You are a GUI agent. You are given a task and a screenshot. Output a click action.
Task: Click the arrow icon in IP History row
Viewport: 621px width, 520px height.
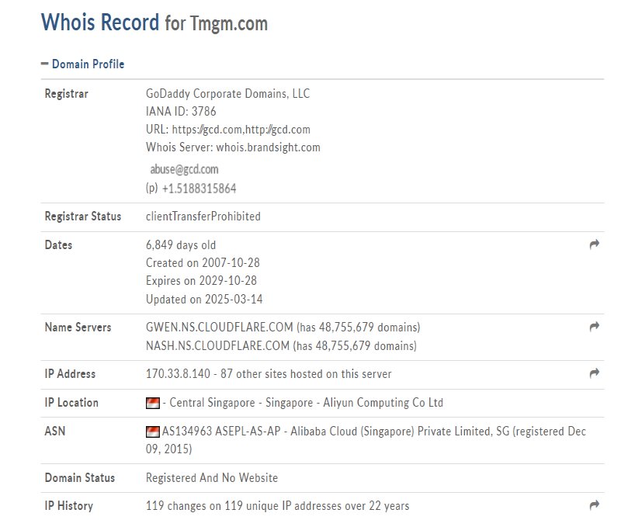click(594, 504)
